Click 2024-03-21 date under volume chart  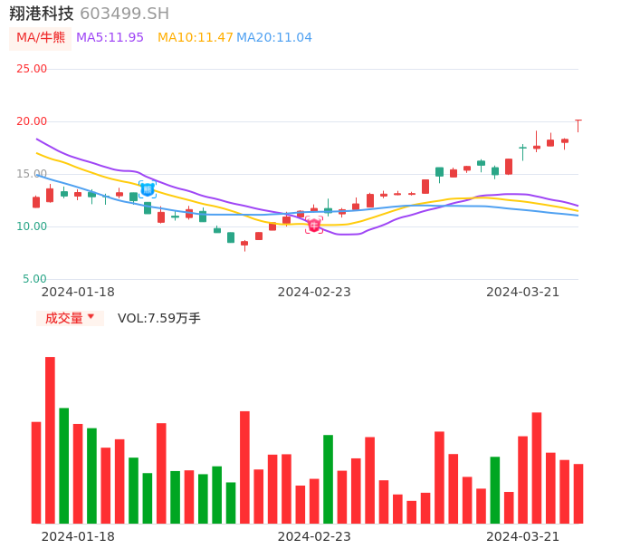tap(522, 536)
